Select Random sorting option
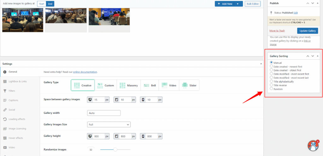The height and width of the screenshot is (156, 323). 271,89
